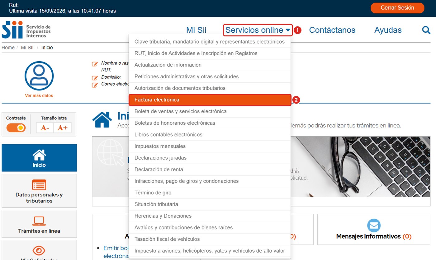Open Peticiones administrativas y otras solicitudes

210,77
